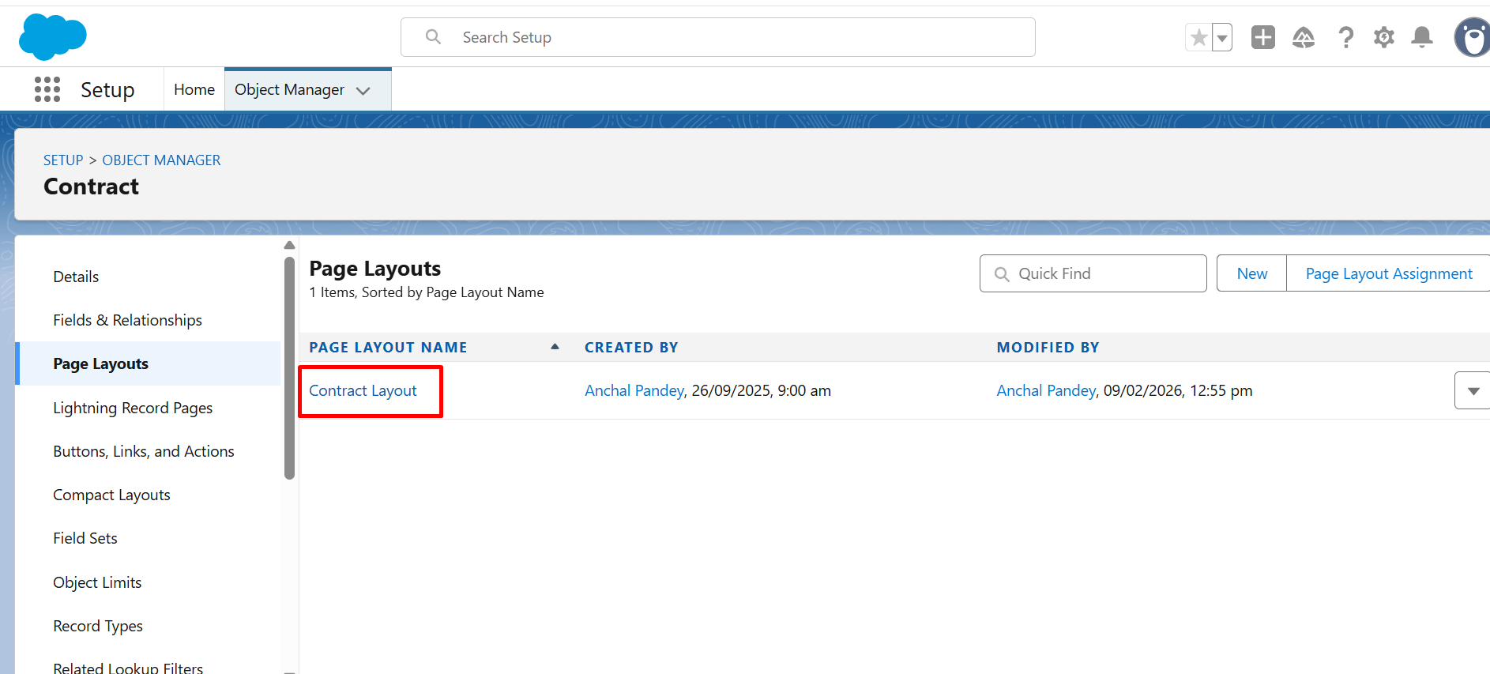Open the Notifications bell icon
The height and width of the screenshot is (674, 1490).
coord(1422,37)
